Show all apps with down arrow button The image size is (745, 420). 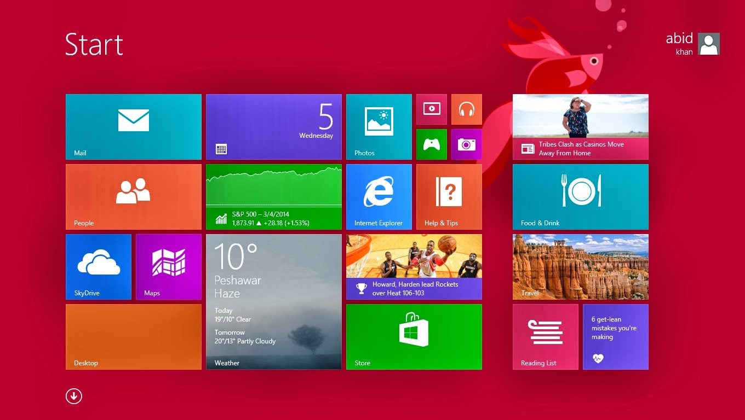coord(74,396)
